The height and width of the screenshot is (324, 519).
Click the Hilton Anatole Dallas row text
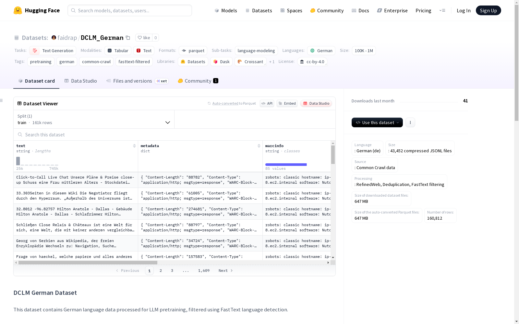[76, 212]
